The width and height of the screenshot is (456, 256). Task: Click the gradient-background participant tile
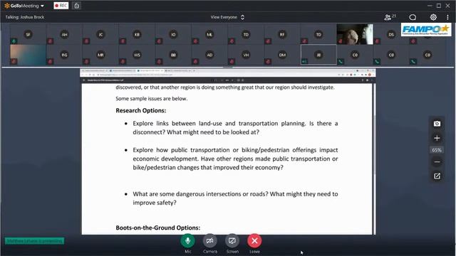[28, 55]
